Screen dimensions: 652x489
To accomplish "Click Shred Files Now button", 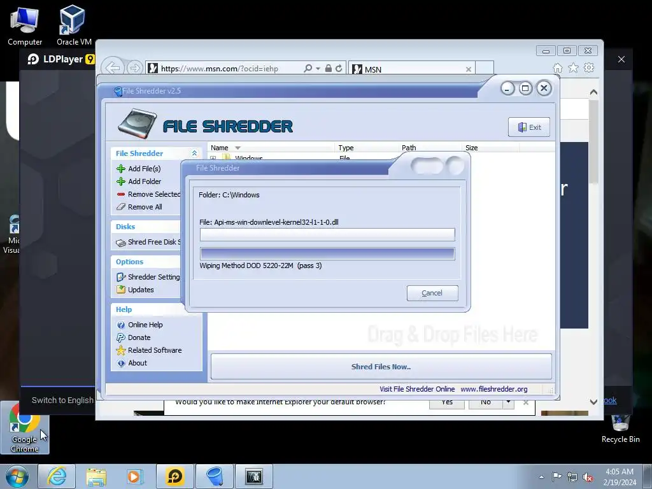I will coord(381,367).
